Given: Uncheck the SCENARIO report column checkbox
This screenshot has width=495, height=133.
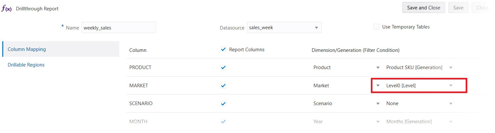Looking at the screenshot, I should click(x=223, y=104).
